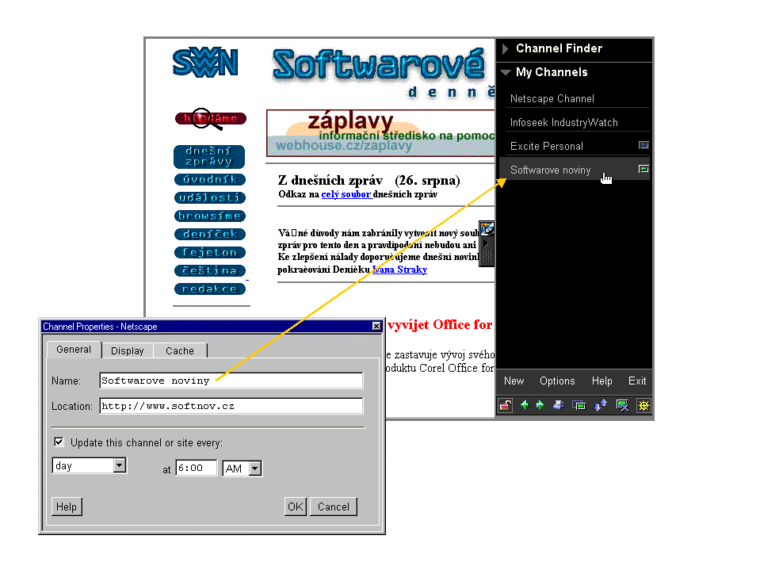The height and width of the screenshot is (570, 760).
Task: Click OK in Channel Properties dialog
Action: coord(295,507)
